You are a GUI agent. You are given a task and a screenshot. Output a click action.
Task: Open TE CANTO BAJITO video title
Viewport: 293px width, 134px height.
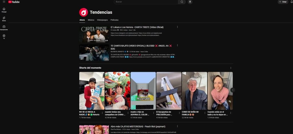141,47
